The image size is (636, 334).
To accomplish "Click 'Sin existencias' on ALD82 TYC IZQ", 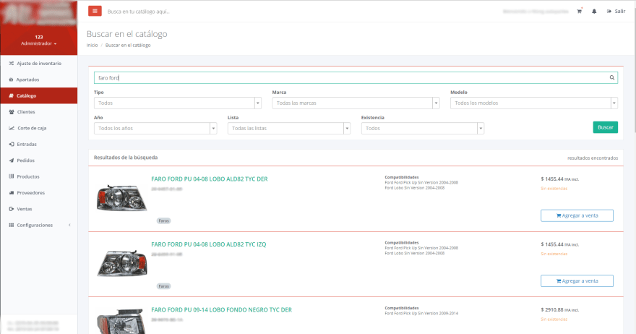I will pyautogui.click(x=554, y=254).
